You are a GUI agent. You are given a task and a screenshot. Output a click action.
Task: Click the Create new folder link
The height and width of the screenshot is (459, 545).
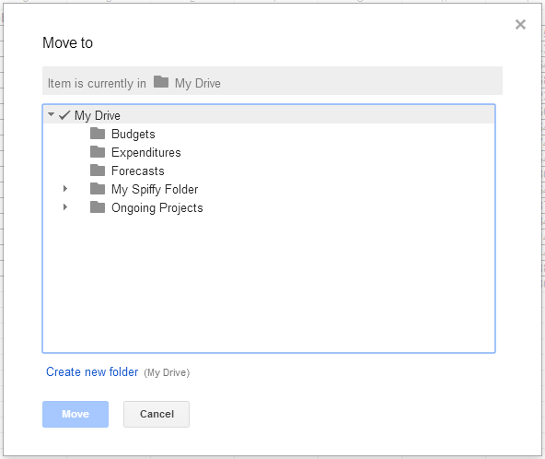[x=92, y=371]
